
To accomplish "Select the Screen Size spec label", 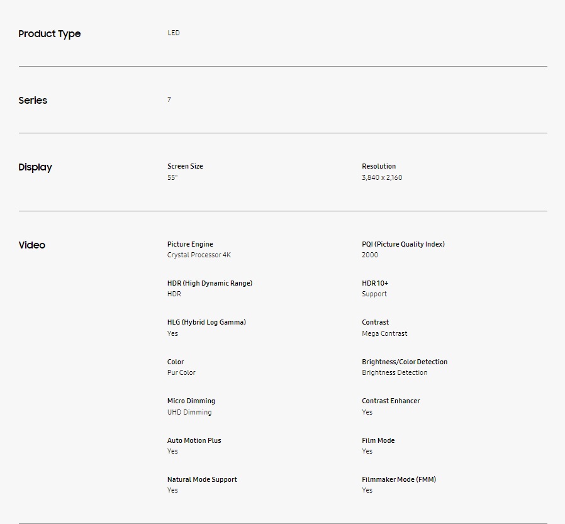I will point(185,167).
